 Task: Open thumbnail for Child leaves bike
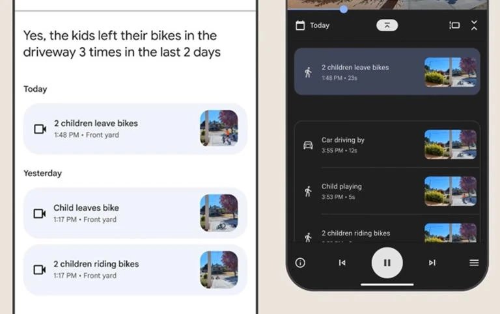219,213
